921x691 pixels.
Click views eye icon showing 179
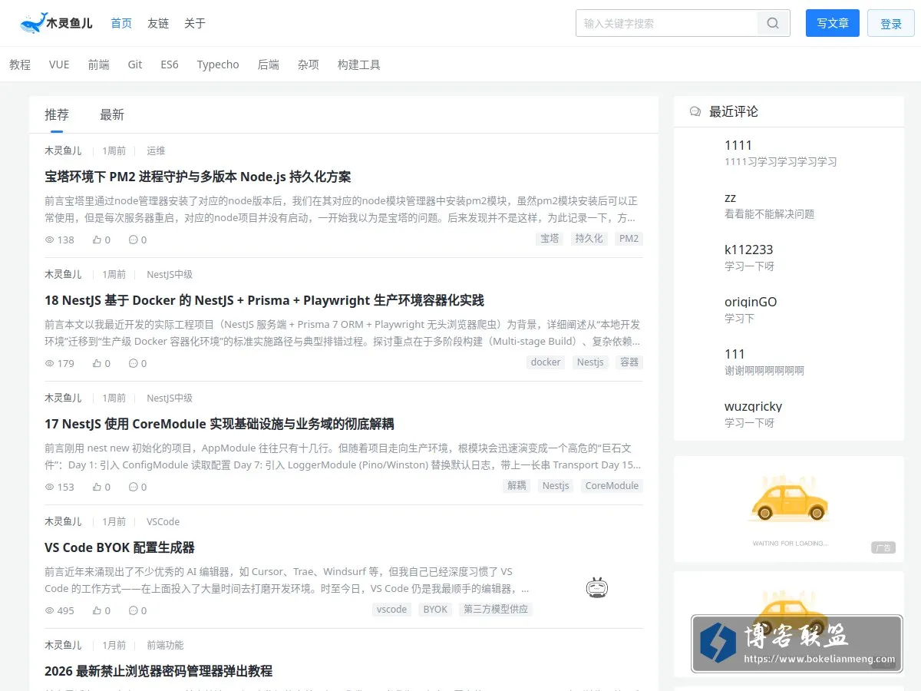coord(50,363)
